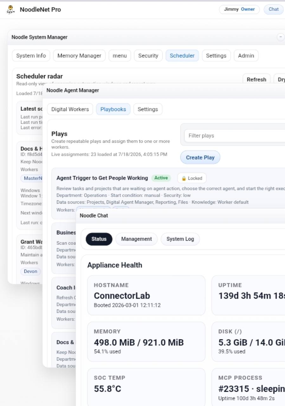Open Digital Workers tab in Agent Manager

70,109
